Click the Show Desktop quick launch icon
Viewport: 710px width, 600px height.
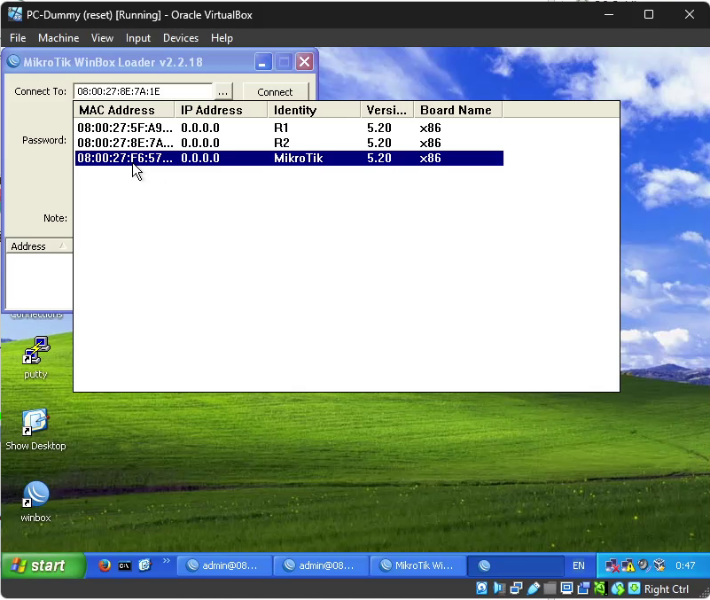click(144, 565)
